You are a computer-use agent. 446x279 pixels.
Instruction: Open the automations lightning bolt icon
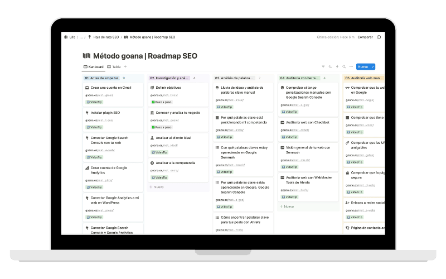(337, 66)
